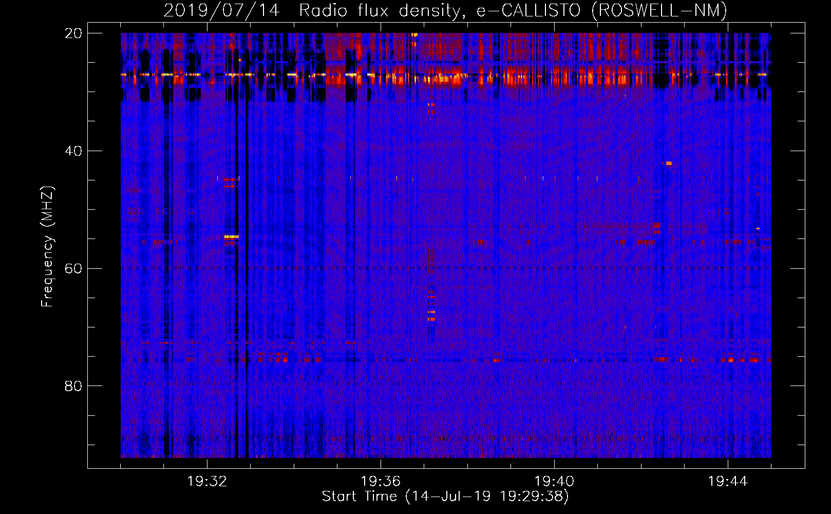This screenshot has width=831, height=514.
Task: Click the 'Start Time (14-Jul-19 19:29:38)' label
Action: [x=445, y=497]
